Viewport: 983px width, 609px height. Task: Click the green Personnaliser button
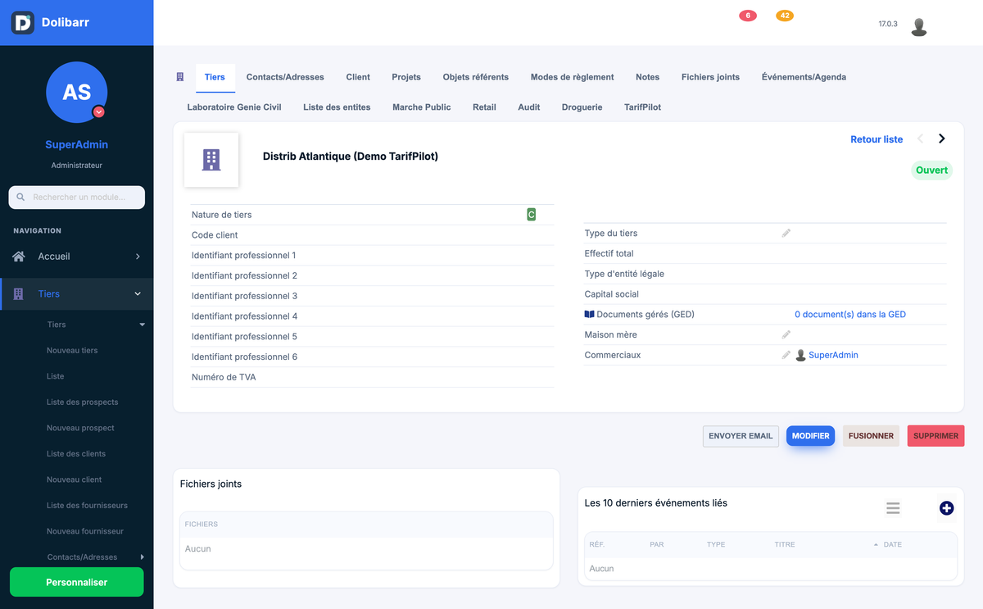pyautogui.click(x=77, y=582)
